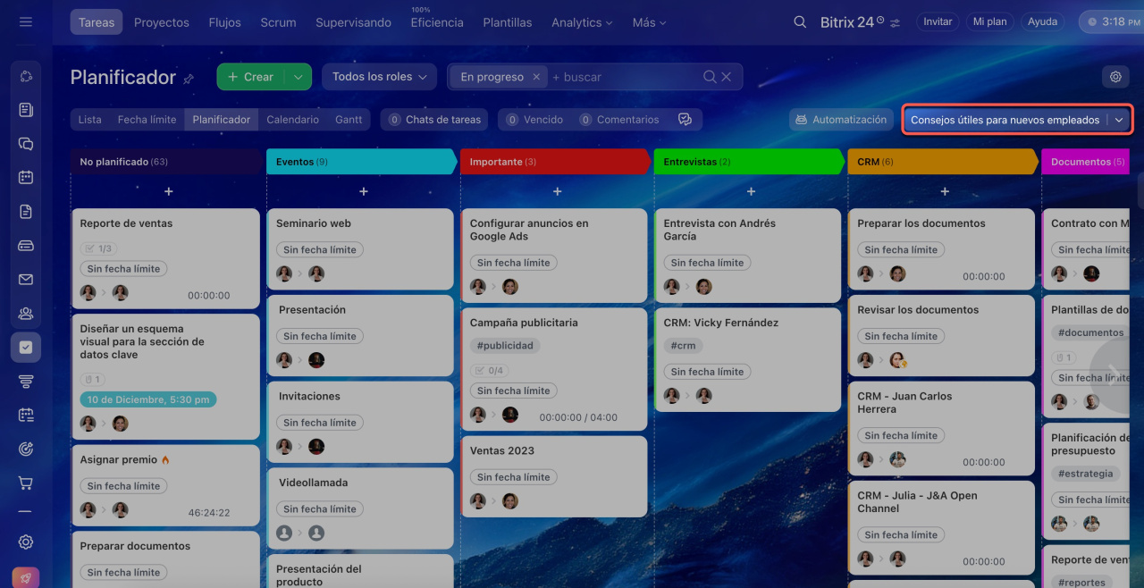
Task: Toggle the Vencido counter filter
Action: [x=532, y=120]
